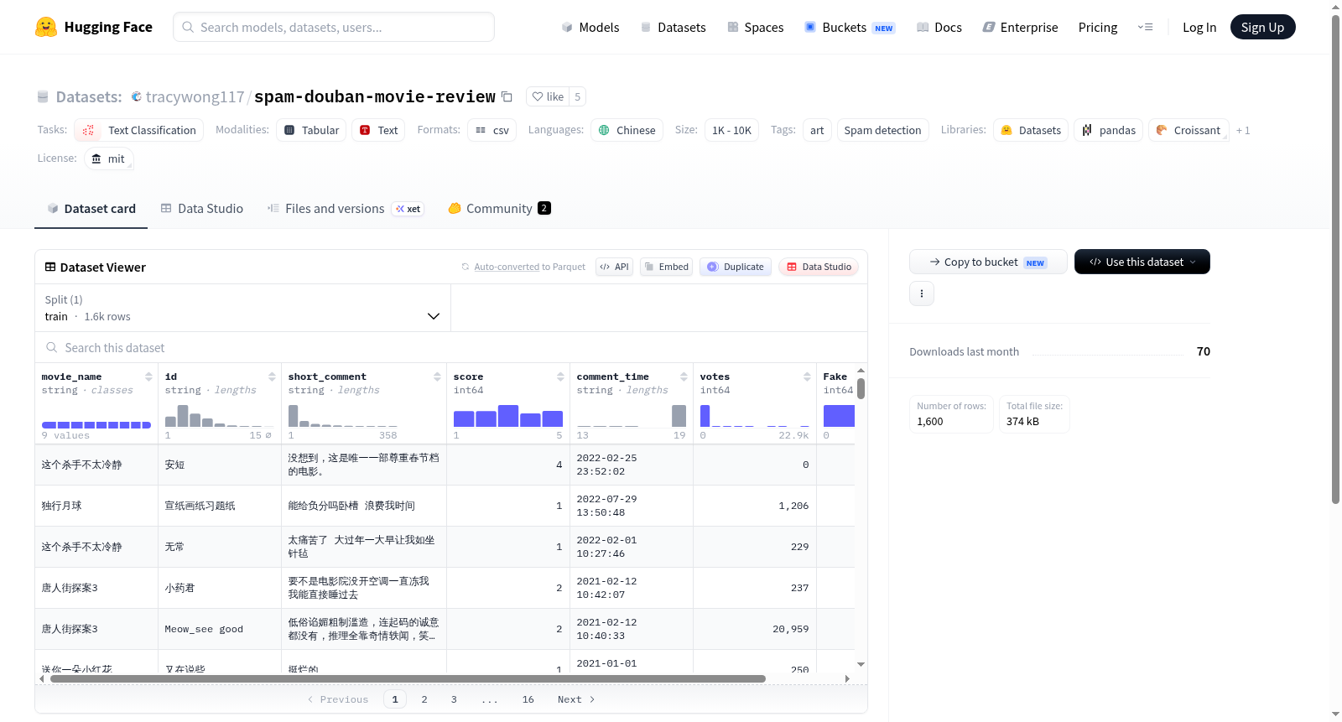Click the movie_name classes distribution bar
Viewport: 1342px width, 722px height.
tap(96, 425)
